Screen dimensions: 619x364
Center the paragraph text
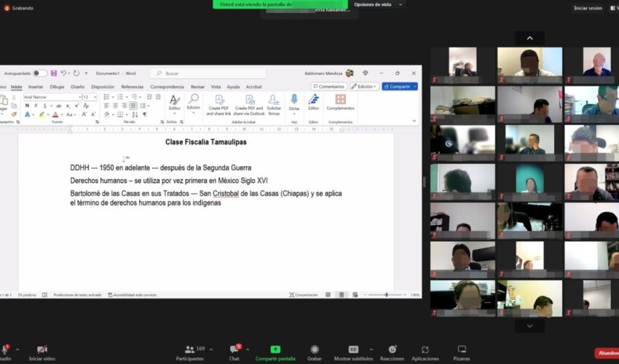click(115, 106)
